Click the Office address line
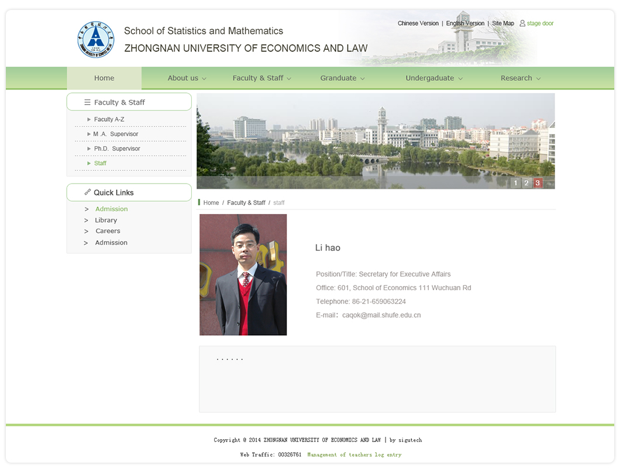This screenshot has width=623, height=472. click(x=394, y=288)
